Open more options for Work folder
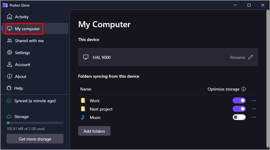This screenshot has width=270, height=150. coord(254,100)
